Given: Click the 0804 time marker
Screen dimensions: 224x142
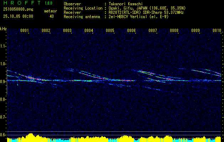Looking at the screenshot, I should (89, 31).
